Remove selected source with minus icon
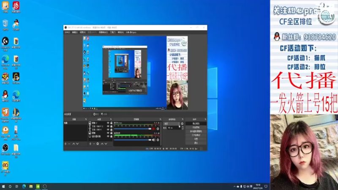This screenshot has height=190, width=338. (x=94, y=144)
